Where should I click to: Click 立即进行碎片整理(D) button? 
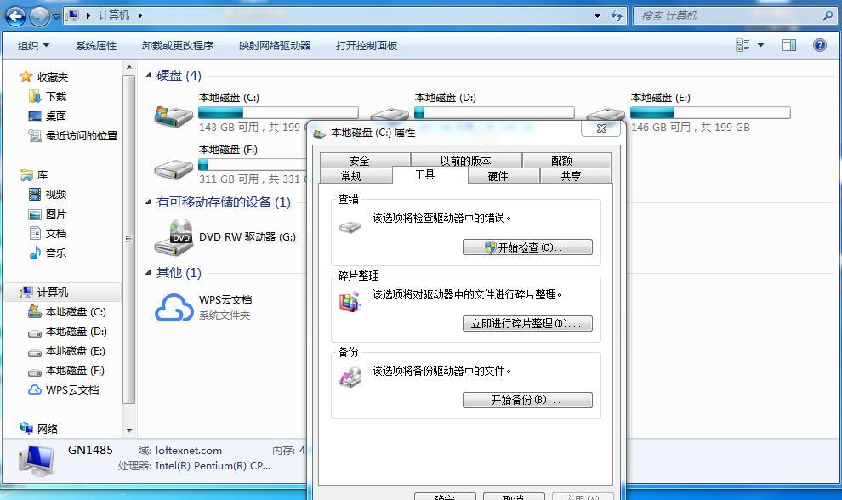tap(527, 324)
